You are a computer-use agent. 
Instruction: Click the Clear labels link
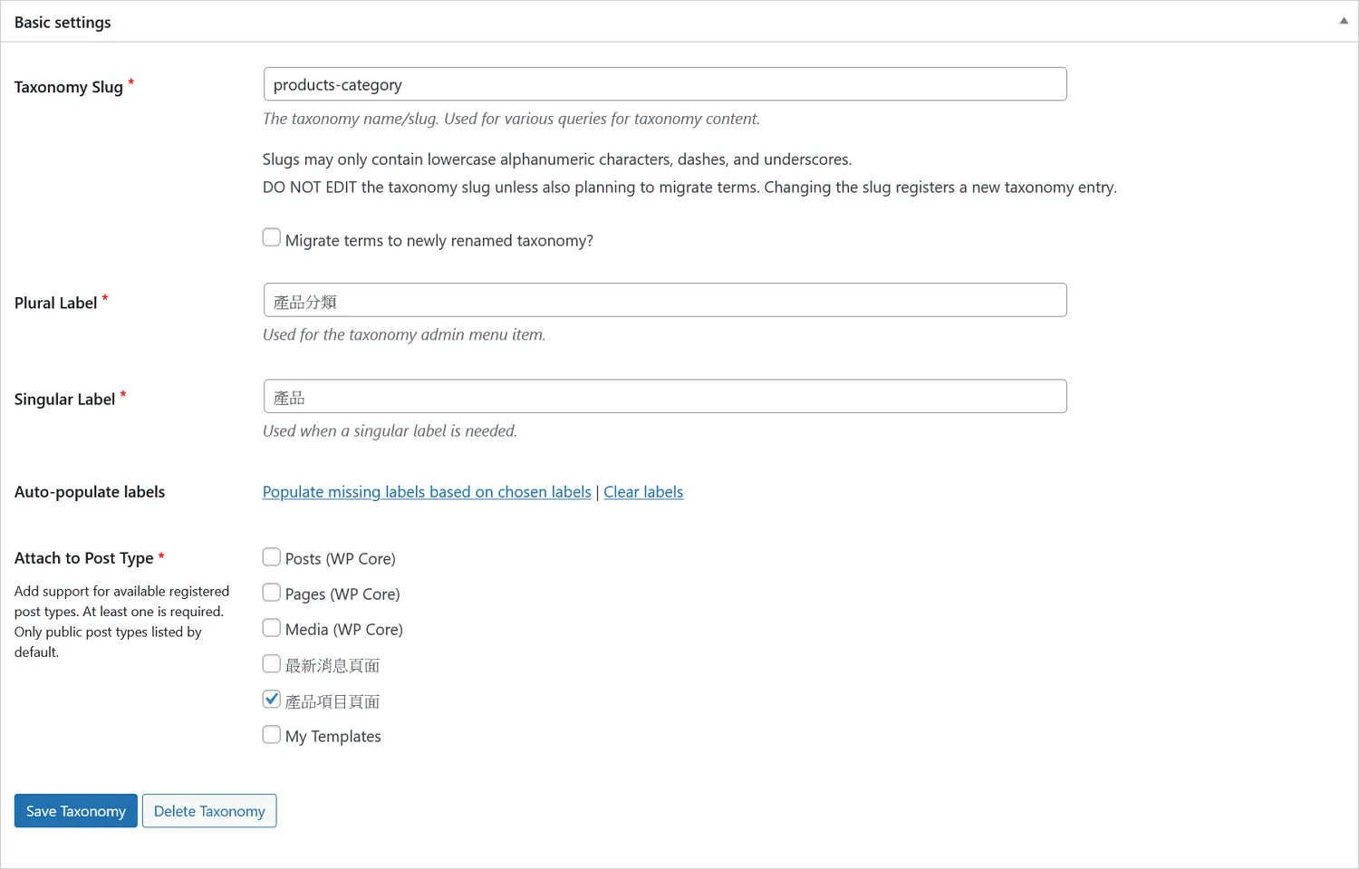[x=643, y=492]
